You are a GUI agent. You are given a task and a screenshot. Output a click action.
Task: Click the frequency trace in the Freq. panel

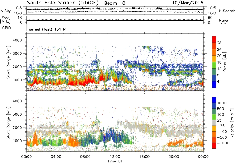click(115, 20)
